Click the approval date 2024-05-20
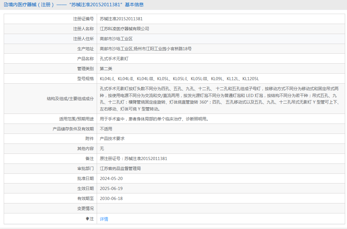The width and height of the screenshot is (347, 229). 111,178
